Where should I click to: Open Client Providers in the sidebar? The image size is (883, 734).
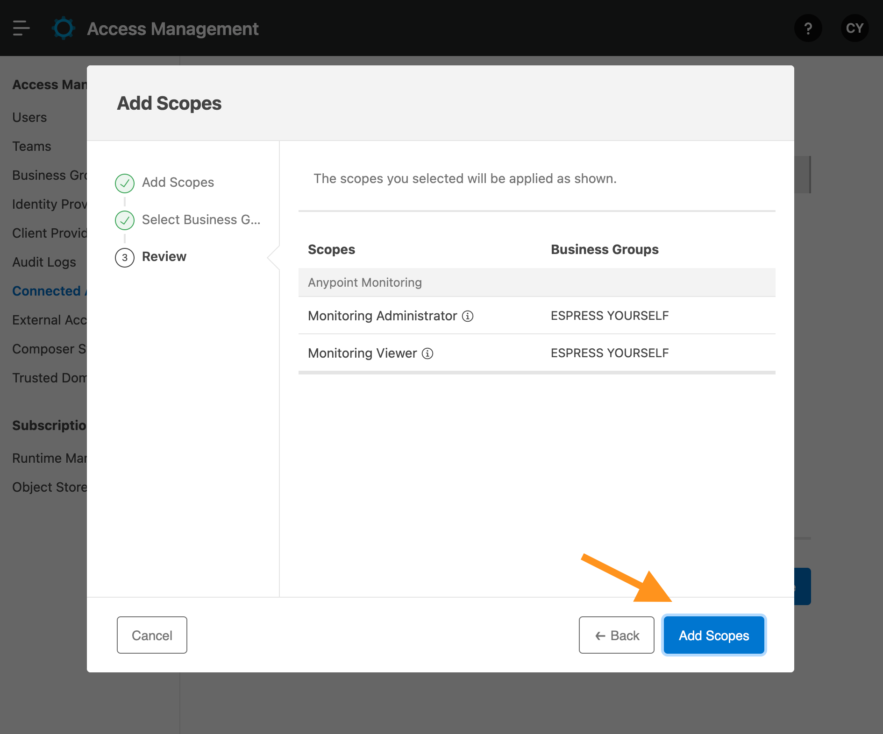coord(50,233)
